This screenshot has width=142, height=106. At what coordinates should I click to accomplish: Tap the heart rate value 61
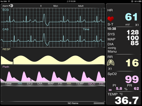click(x=131, y=17)
